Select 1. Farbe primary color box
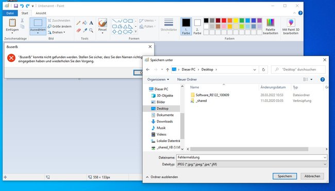This screenshot has width=335, height=191. 186,26
